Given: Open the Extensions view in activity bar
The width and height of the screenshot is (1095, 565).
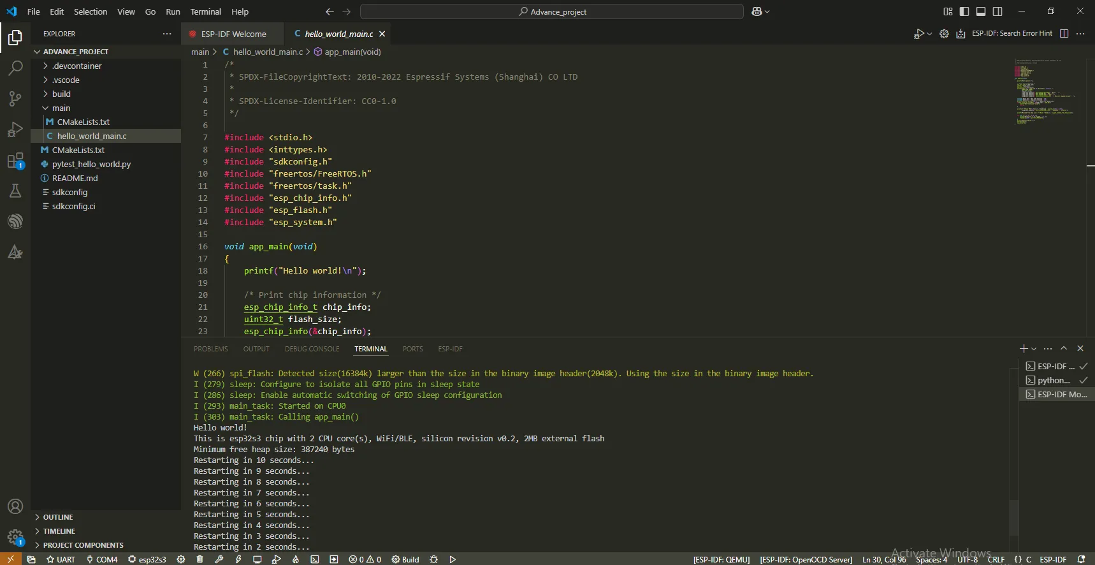Looking at the screenshot, I should [x=15, y=160].
